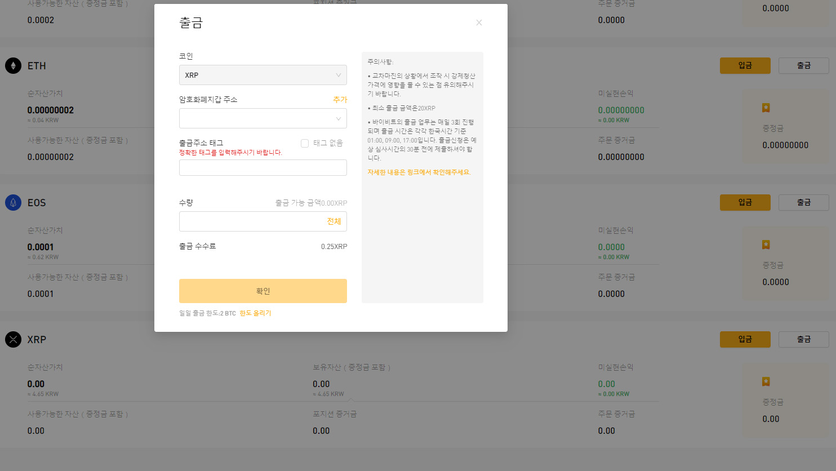Click the 증정금 bonus icon in XRP row
The image size is (836, 471).
[766, 381]
